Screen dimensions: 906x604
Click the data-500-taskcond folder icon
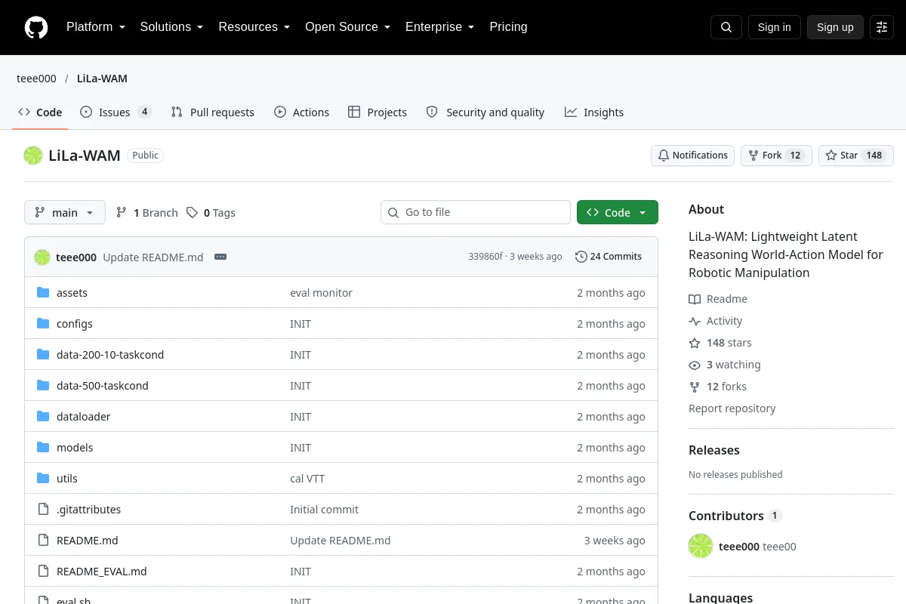point(43,386)
